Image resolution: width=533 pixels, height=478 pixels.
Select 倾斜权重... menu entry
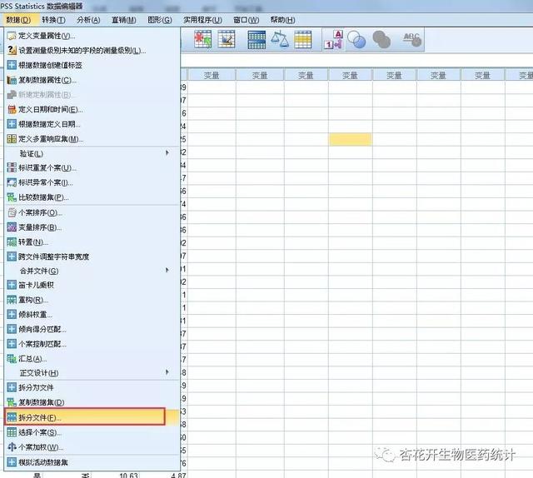[92, 315]
